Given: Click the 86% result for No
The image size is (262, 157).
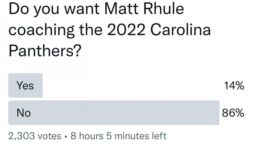Looking at the screenshot, I should pos(233,113).
